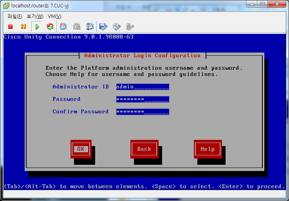
Task: Click the Confirm Password label
Action: click(81, 111)
